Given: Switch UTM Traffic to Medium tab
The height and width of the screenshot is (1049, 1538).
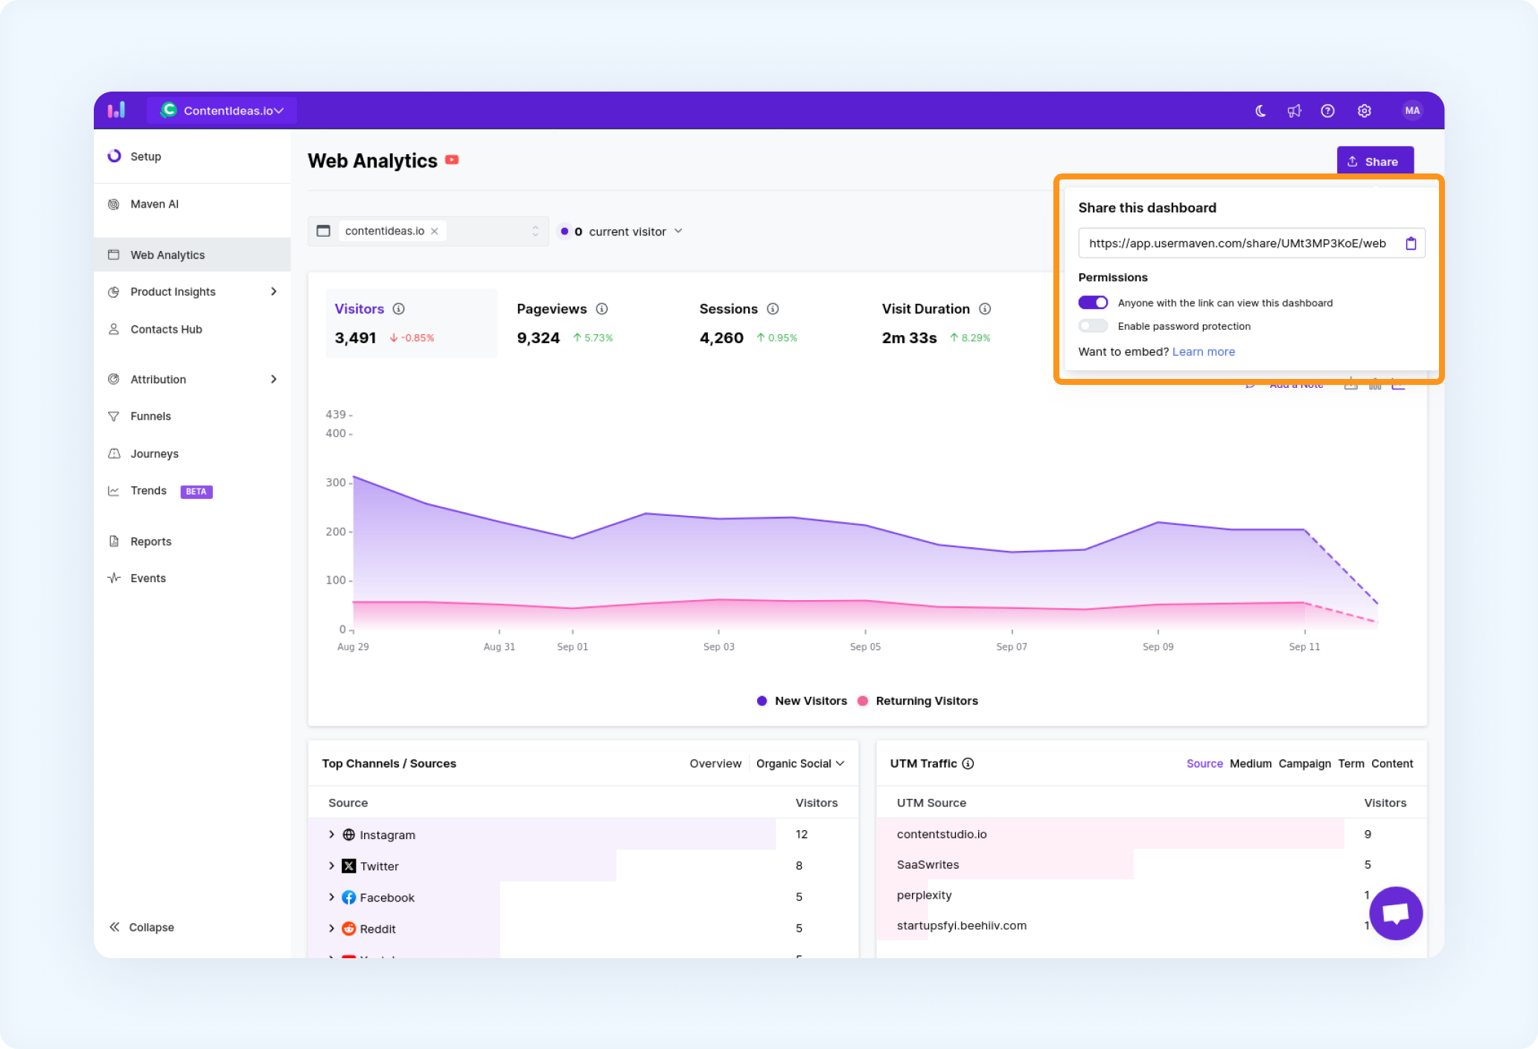Looking at the screenshot, I should (x=1251, y=763).
